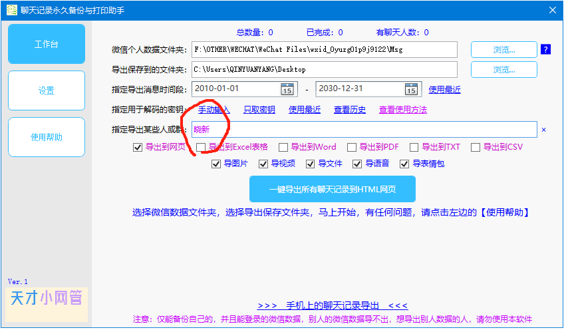Click the export folder path field
The width and height of the screenshot is (566, 330).
tap(325, 70)
